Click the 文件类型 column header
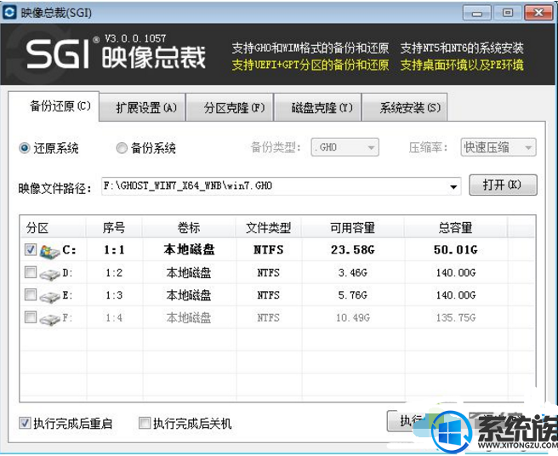Image resolution: width=558 pixels, height=456 pixels. (x=268, y=227)
